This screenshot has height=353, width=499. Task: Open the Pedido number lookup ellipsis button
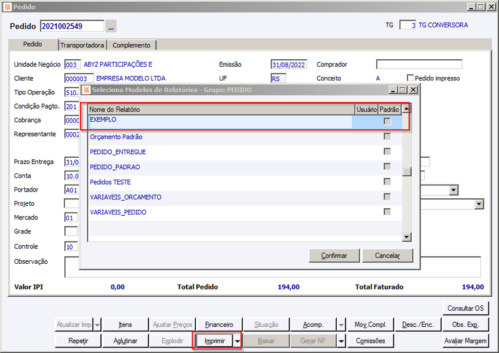pyautogui.click(x=111, y=26)
